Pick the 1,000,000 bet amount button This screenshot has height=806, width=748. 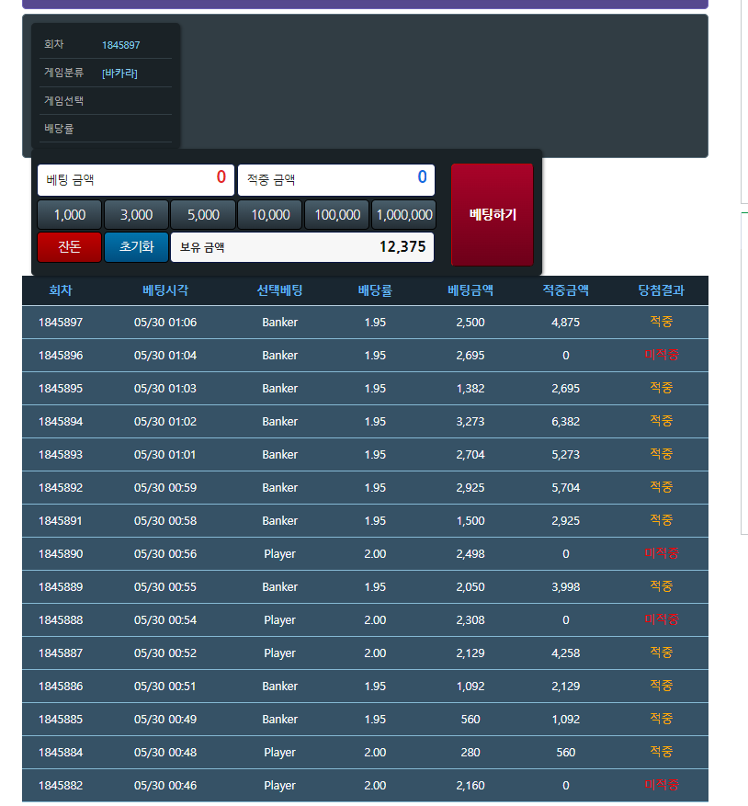[x=404, y=215]
